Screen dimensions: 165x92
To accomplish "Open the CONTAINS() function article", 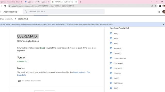I will click(x=118, y=63).
